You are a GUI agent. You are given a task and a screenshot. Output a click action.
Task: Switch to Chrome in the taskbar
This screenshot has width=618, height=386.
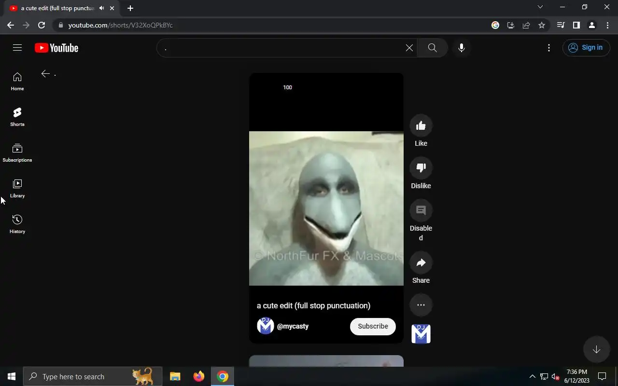(223, 376)
